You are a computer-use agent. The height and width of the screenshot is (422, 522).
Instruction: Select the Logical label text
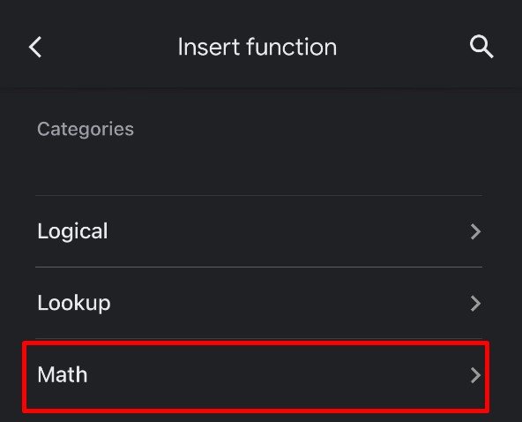tap(72, 231)
